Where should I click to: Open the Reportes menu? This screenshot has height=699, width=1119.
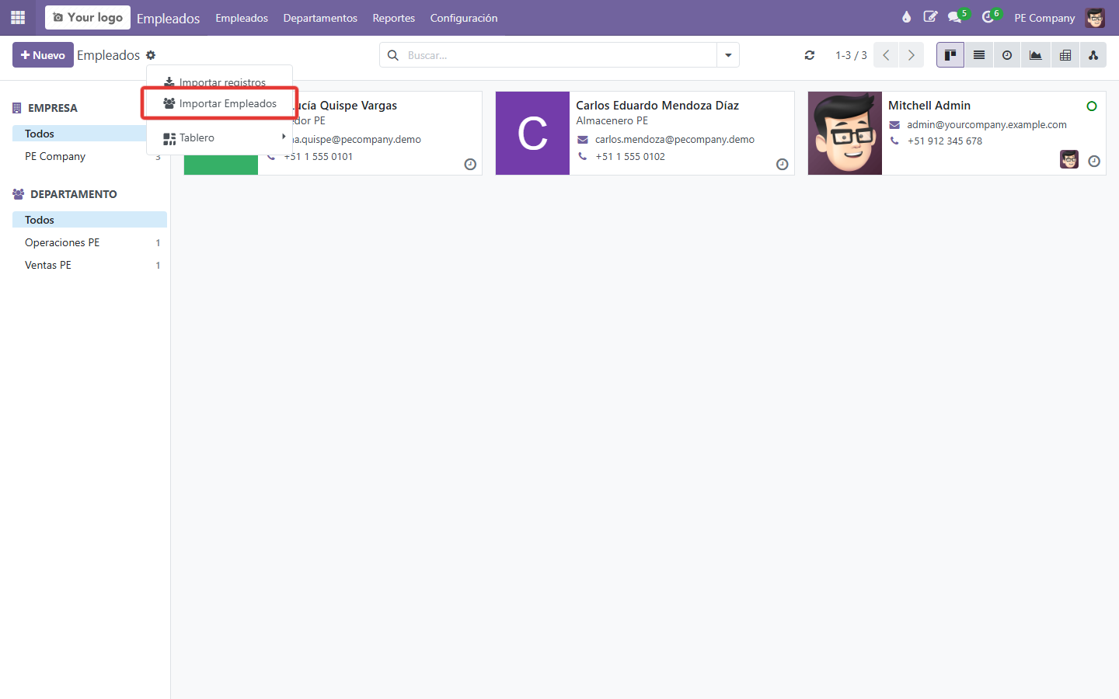click(x=394, y=18)
